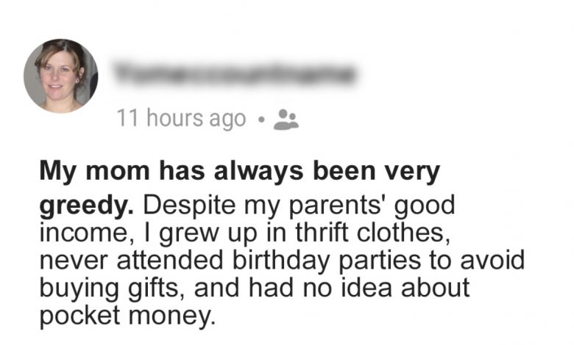Click the "11 hours ago" timestamp
The height and width of the screenshot is (345, 574).
(x=181, y=118)
